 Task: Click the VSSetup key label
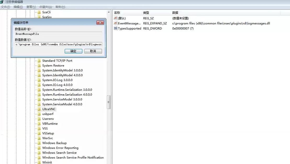48,133
